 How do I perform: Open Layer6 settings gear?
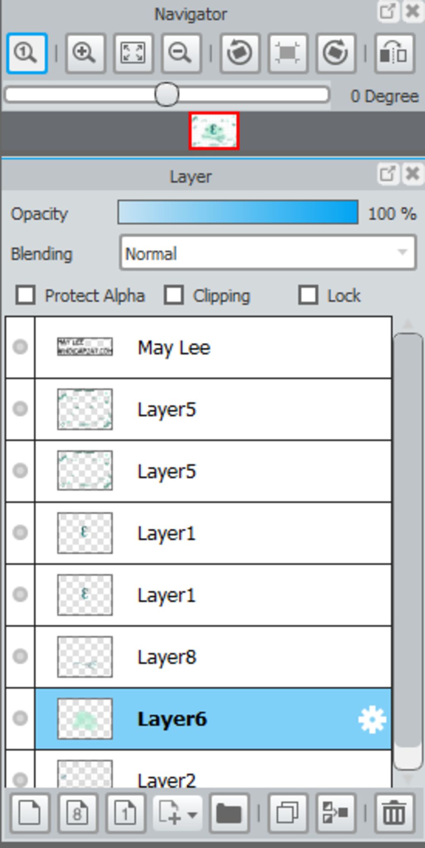pyautogui.click(x=372, y=719)
